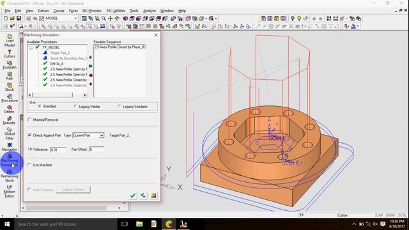
Task: Open the NC-Process menu
Action: (91, 11)
